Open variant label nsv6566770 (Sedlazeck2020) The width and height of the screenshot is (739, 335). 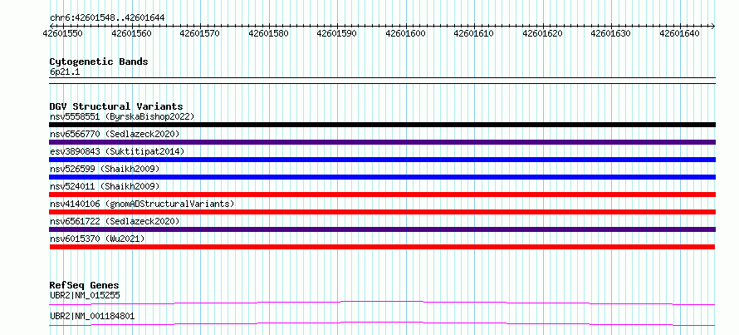pos(115,134)
